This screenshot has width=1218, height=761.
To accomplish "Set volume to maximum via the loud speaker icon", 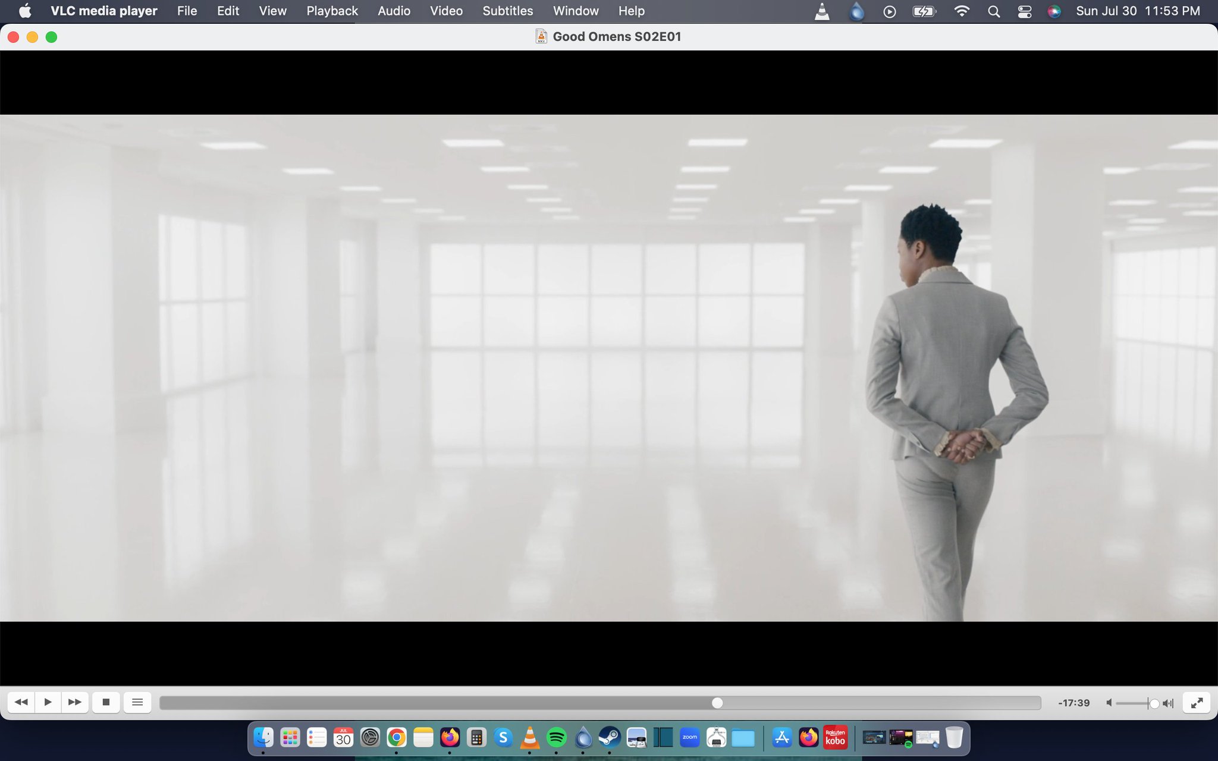I will click(1168, 703).
